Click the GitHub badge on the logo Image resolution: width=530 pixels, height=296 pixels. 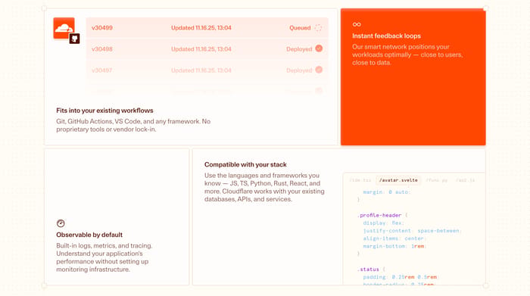[x=74, y=39]
